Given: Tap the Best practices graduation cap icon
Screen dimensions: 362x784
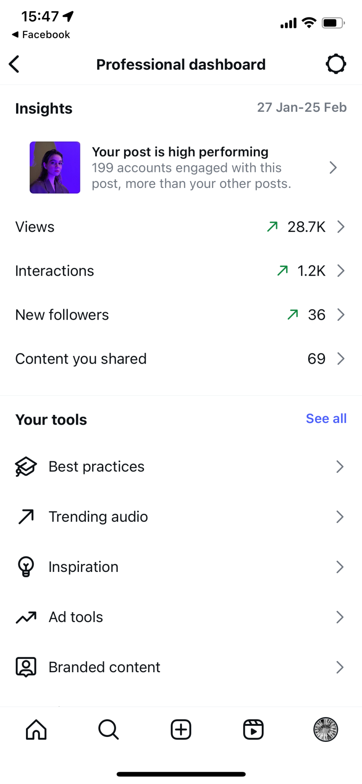Looking at the screenshot, I should pos(26,467).
